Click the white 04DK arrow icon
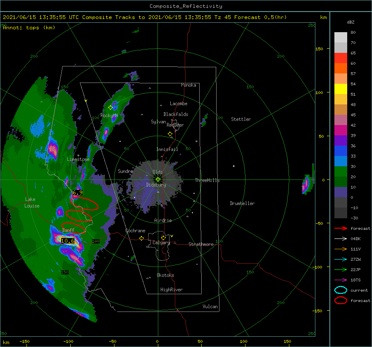This screenshot has width=372, height=347. (x=341, y=238)
